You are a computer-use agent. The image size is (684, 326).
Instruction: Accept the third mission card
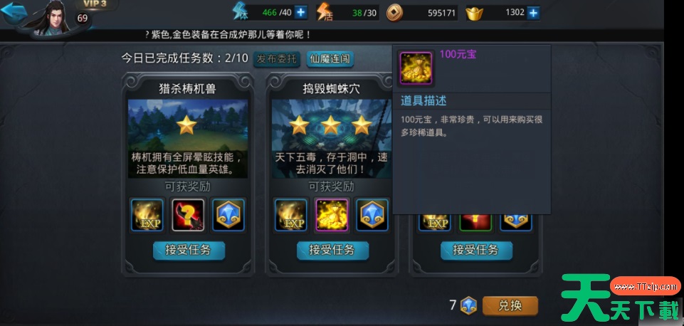476,251
